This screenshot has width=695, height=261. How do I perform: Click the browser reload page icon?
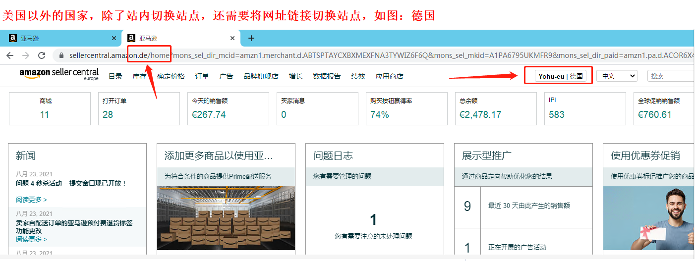coord(42,55)
